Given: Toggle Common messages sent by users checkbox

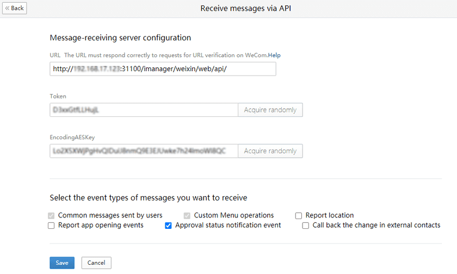Looking at the screenshot, I should coord(52,215).
